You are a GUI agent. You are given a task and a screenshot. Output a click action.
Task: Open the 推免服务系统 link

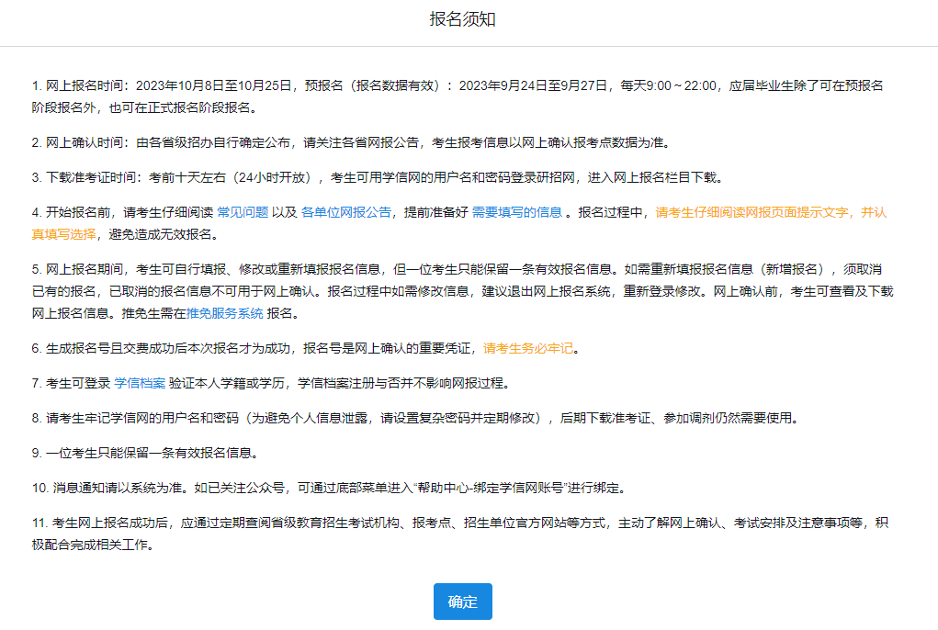[x=225, y=313]
